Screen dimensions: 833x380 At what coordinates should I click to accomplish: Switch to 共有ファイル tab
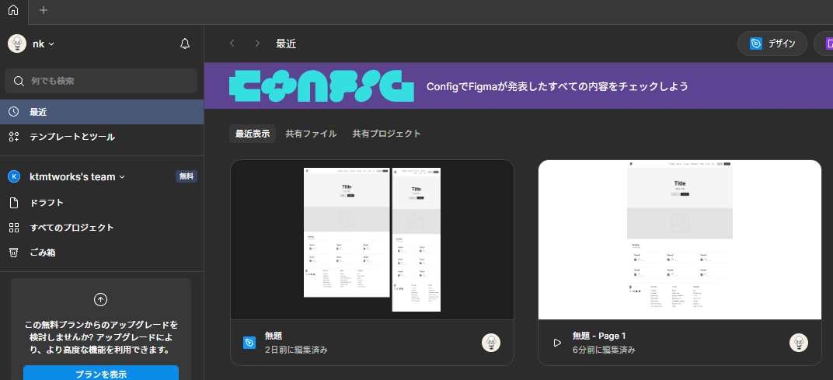(311, 134)
